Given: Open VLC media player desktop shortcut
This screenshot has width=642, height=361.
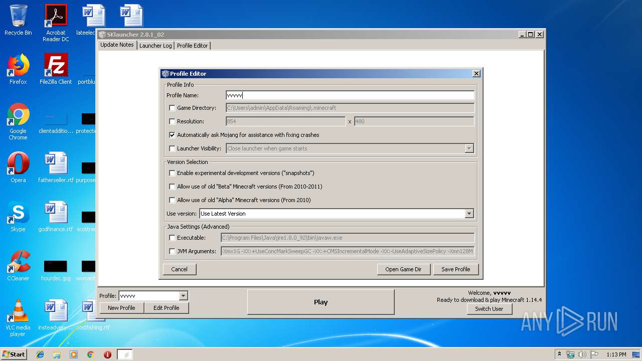Looking at the screenshot, I should click(18, 318).
